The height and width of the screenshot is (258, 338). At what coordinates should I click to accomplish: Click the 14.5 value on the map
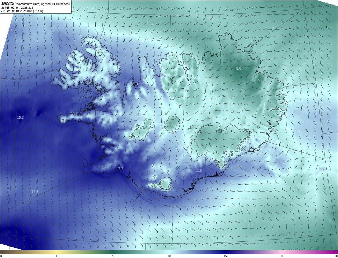80,121
